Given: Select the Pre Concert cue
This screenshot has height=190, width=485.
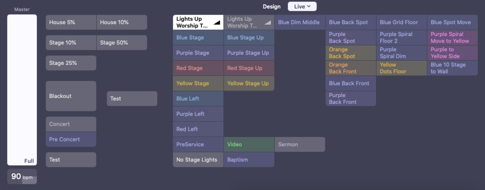Looking at the screenshot, I should 71,139.
